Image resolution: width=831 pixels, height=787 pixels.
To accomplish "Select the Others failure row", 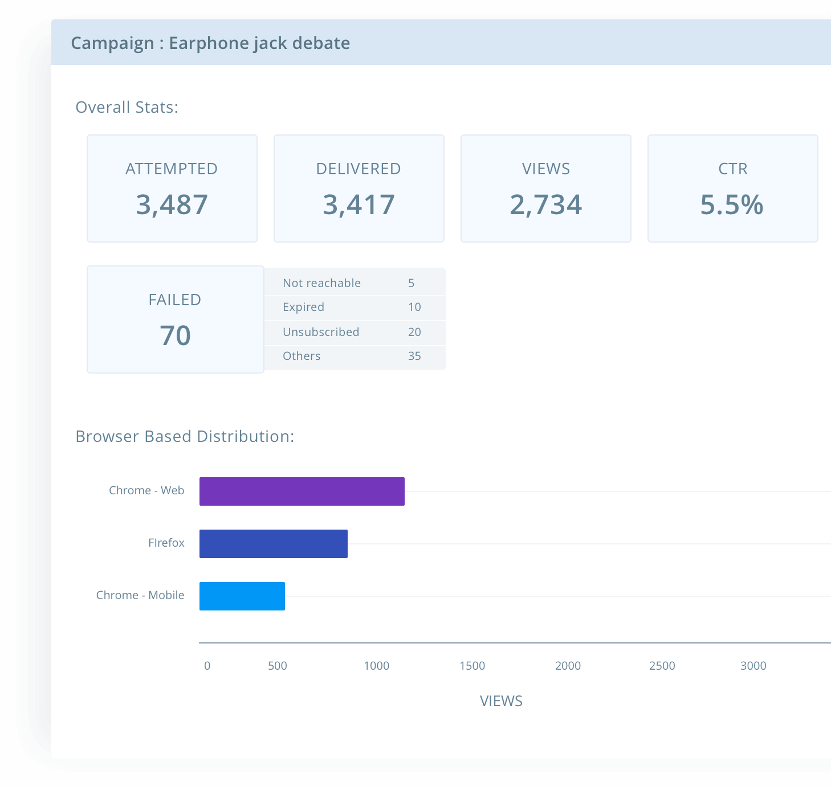I will click(355, 356).
